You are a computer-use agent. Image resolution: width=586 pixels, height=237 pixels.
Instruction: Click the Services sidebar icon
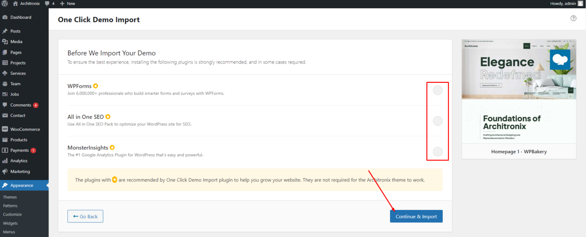pos(5,73)
